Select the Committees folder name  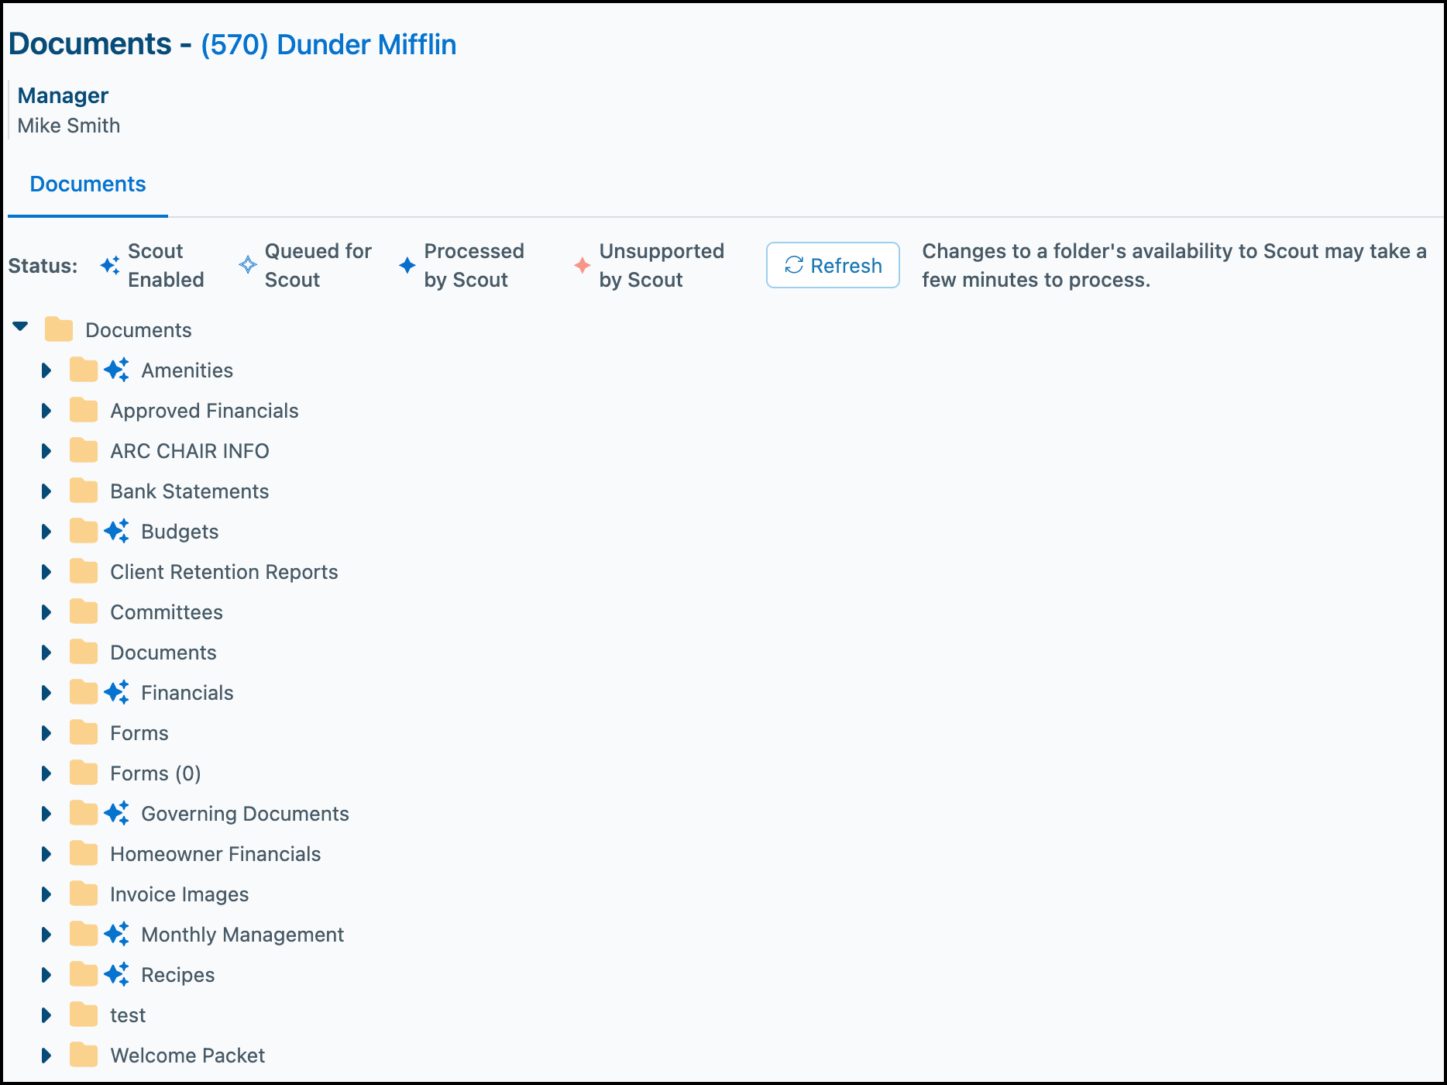point(167,612)
